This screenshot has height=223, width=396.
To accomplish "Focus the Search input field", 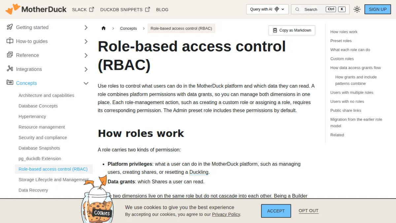I will point(320,9).
